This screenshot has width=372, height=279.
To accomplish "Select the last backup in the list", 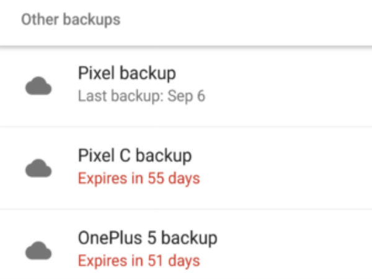I will (186, 244).
